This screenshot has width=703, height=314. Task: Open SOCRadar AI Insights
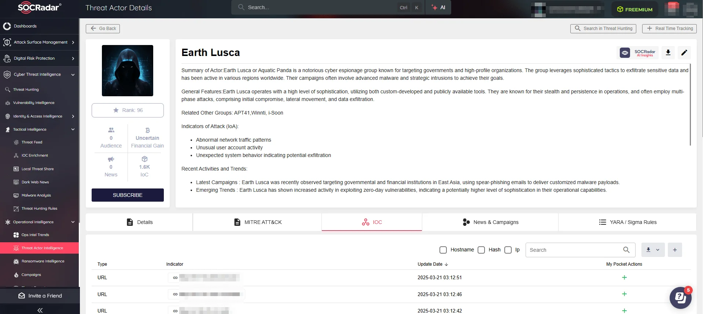[638, 53]
